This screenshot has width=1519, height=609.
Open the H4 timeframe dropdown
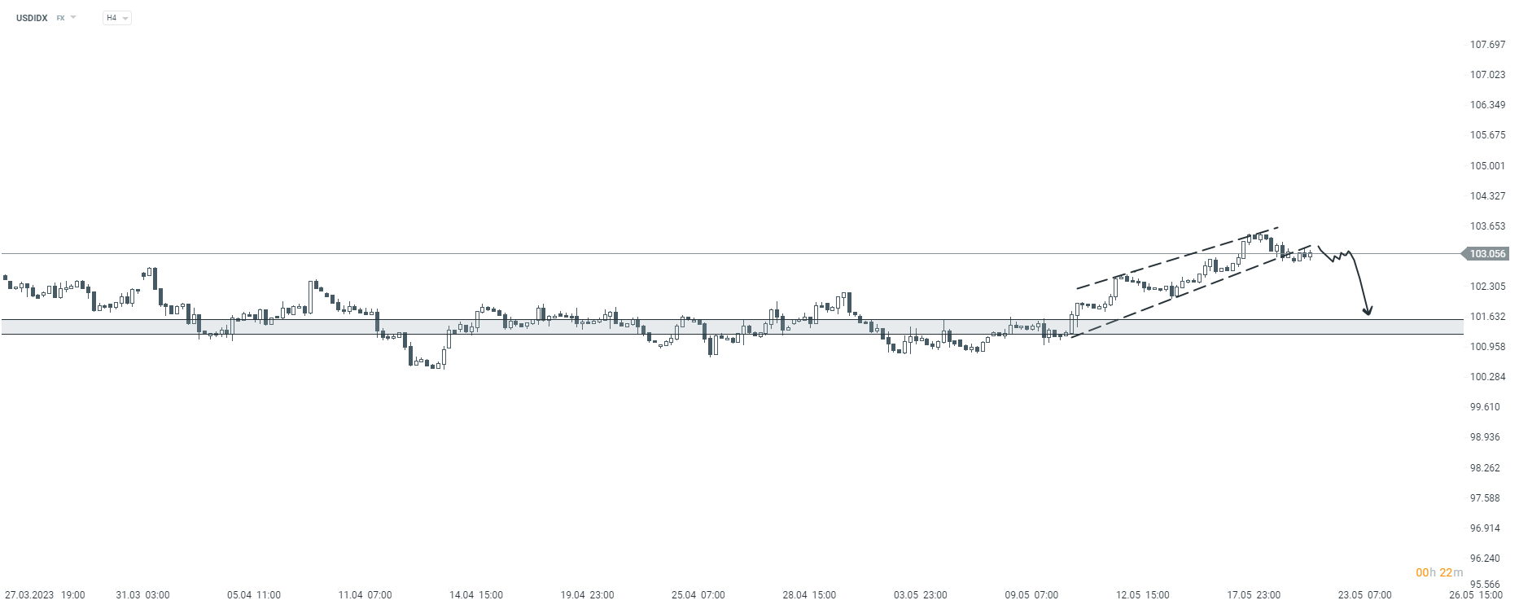(117, 17)
